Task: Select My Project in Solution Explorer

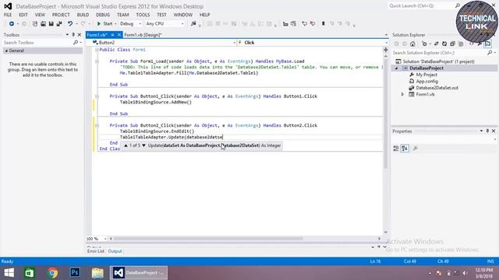Action: tap(426, 75)
